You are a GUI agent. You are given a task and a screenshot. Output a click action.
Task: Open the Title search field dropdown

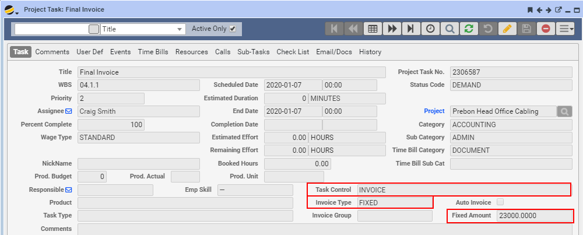(x=180, y=29)
